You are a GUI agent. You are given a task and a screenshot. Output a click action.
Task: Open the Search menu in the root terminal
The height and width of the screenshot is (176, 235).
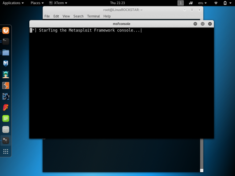click(x=78, y=16)
